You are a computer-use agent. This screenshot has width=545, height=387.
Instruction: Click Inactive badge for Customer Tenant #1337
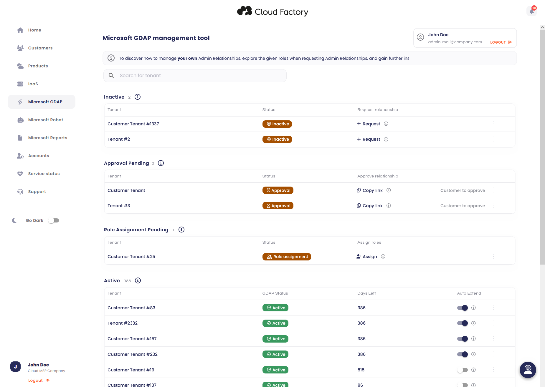pyautogui.click(x=277, y=124)
